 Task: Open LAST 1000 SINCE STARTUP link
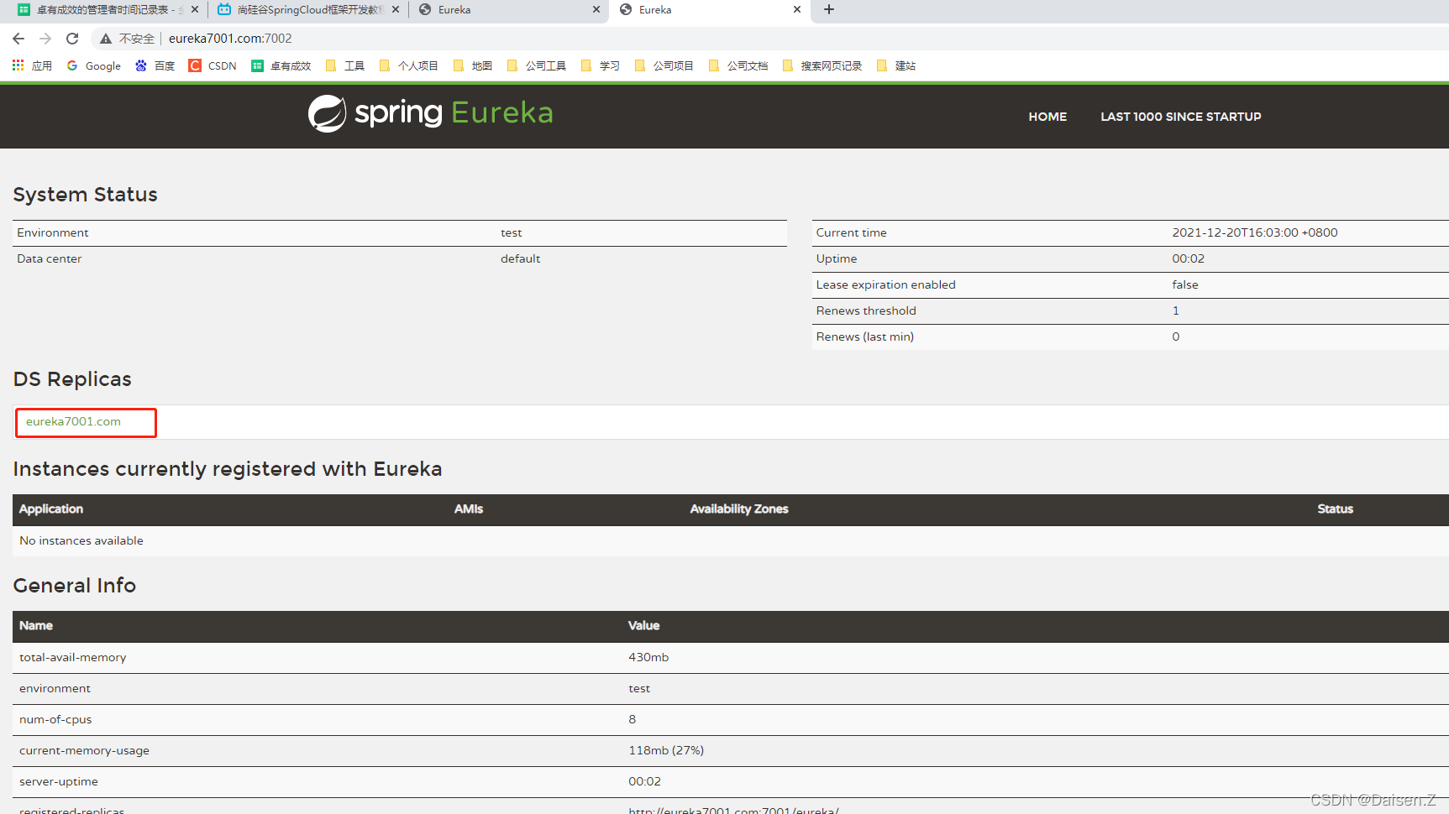click(x=1180, y=117)
